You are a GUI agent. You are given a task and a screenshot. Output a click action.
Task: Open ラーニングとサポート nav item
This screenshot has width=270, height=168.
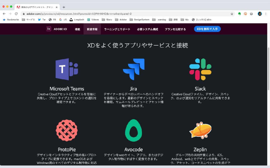[x=117, y=29]
